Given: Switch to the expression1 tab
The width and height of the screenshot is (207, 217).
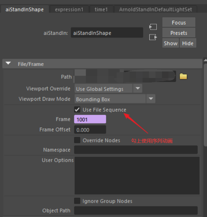Looking at the screenshot, I should [69, 9].
